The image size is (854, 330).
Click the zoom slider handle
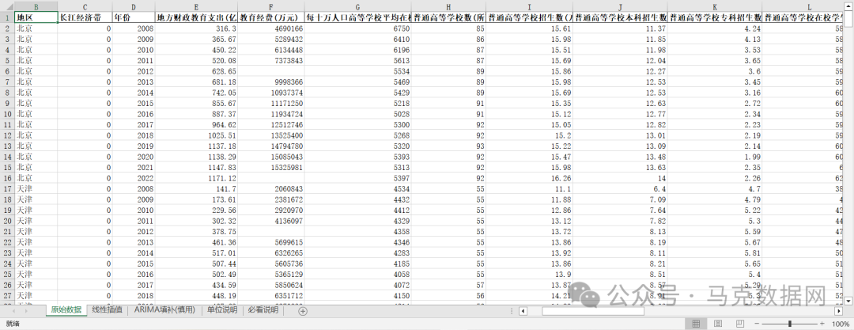[x=790, y=324]
